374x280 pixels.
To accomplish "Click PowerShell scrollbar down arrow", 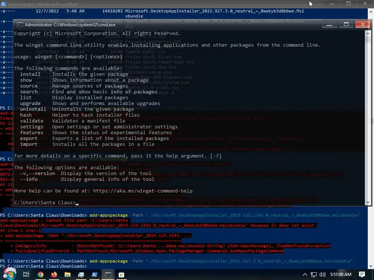I will pyautogui.click(x=371, y=266).
